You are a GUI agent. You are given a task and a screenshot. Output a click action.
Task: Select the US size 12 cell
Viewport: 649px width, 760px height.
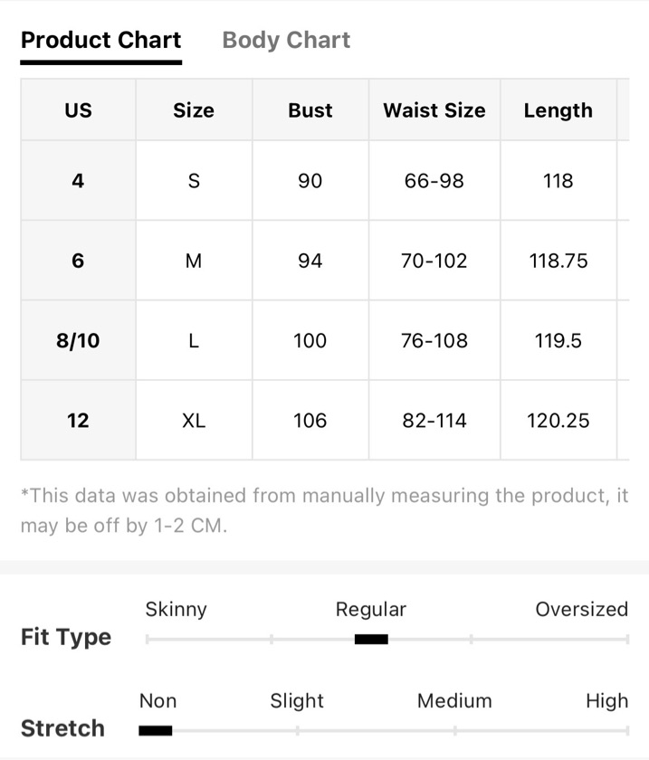coord(78,420)
